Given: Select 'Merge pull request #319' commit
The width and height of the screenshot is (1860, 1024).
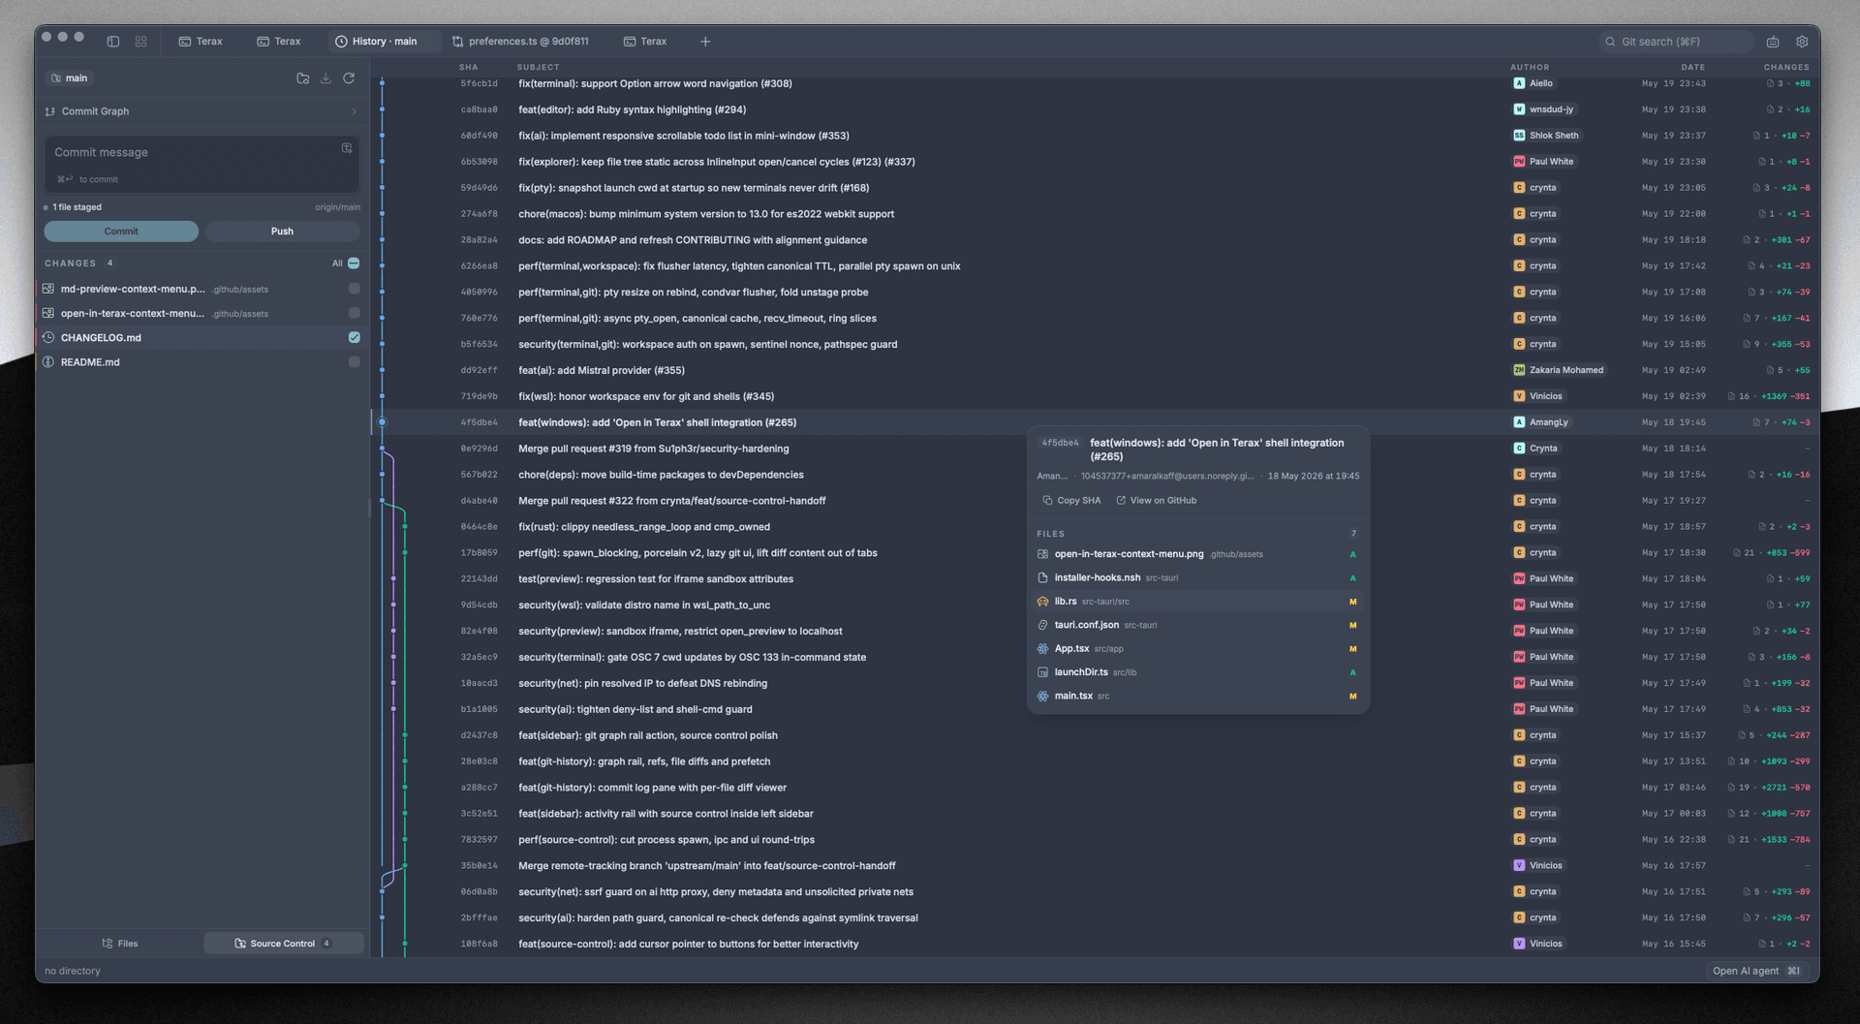Looking at the screenshot, I should point(1094,449).
